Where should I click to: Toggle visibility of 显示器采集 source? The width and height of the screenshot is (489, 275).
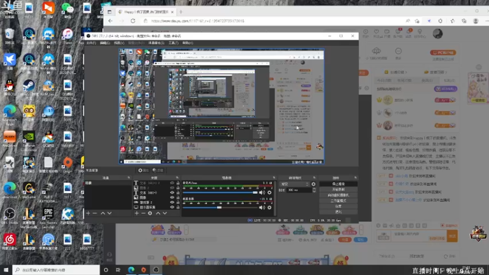172,207
